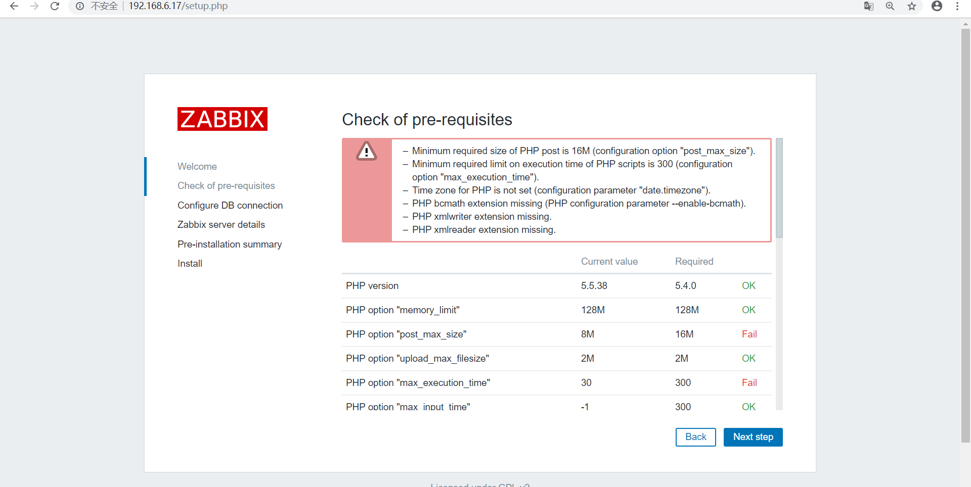The width and height of the screenshot is (971, 487).
Task: Click the ZABBIX logo
Action: pos(223,119)
